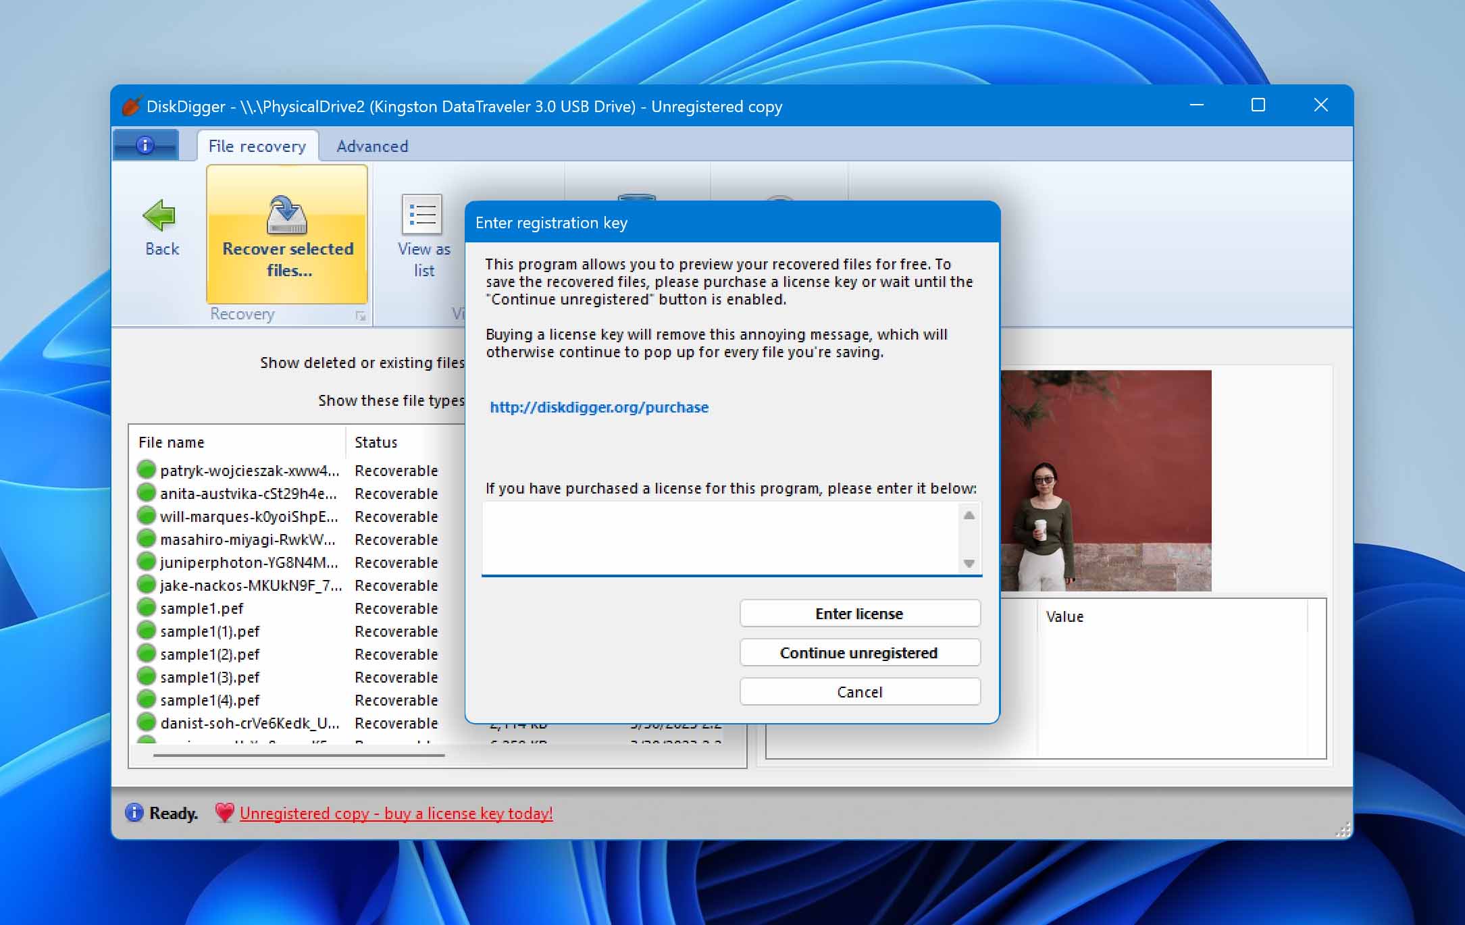This screenshot has height=925, width=1465.
Task: Click Unregistered copy buy license link
Action: click(x=396, y=813)
